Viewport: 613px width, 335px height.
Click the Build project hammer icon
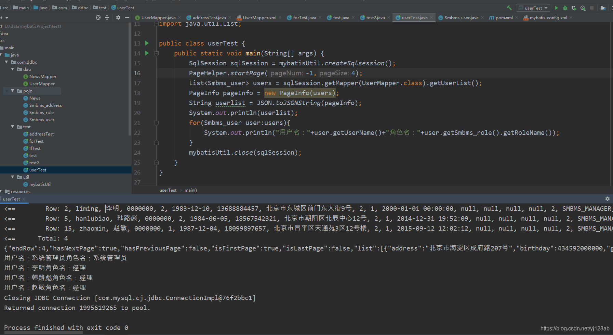(509, 8)
